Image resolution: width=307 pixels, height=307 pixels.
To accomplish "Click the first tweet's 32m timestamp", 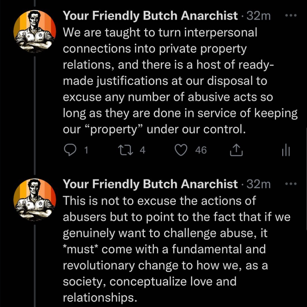I will click(x=258, y=16).
